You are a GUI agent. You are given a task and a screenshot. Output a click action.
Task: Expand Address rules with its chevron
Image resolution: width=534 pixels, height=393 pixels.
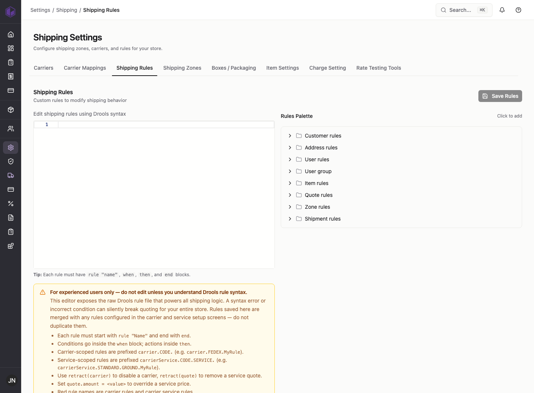(x=290, y=148)
